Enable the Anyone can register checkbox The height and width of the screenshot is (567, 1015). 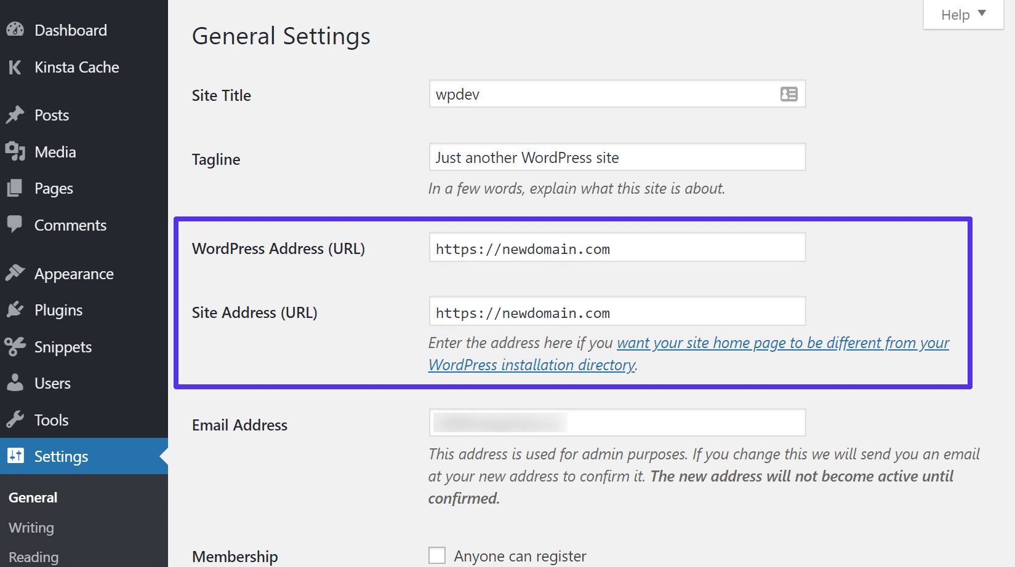(436, 555)
